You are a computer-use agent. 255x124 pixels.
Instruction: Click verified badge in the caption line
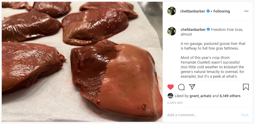coord(208,29)
